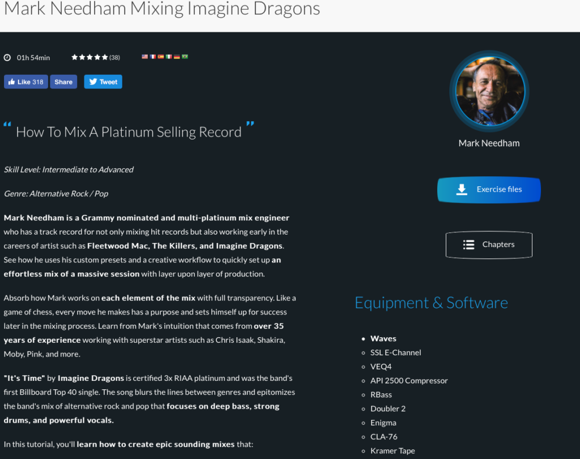The height and width of the screenshot is (459, 580).
Task: Open the Chapters list
Action: [x=489, y=245]
